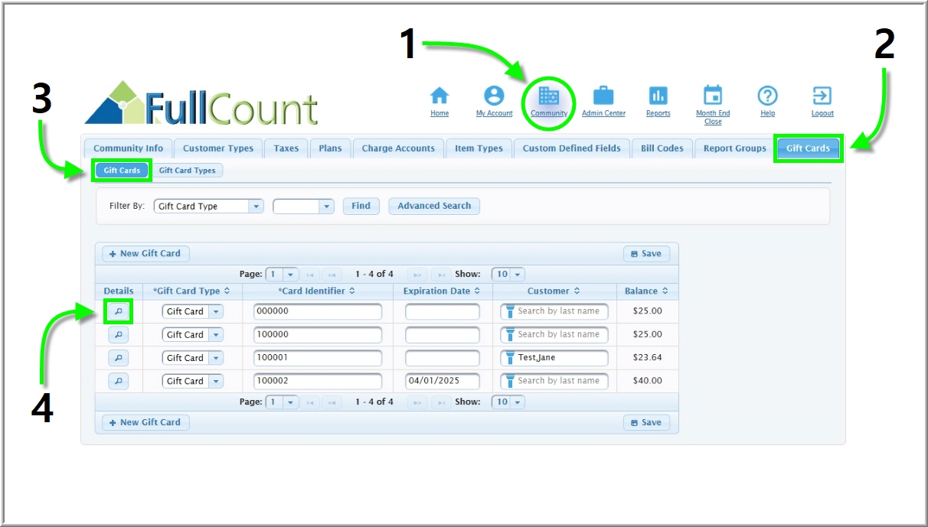Screen dimensions: 928x527
Task: Open the Admin Center briefcase icon
Action: coord(603,96)
